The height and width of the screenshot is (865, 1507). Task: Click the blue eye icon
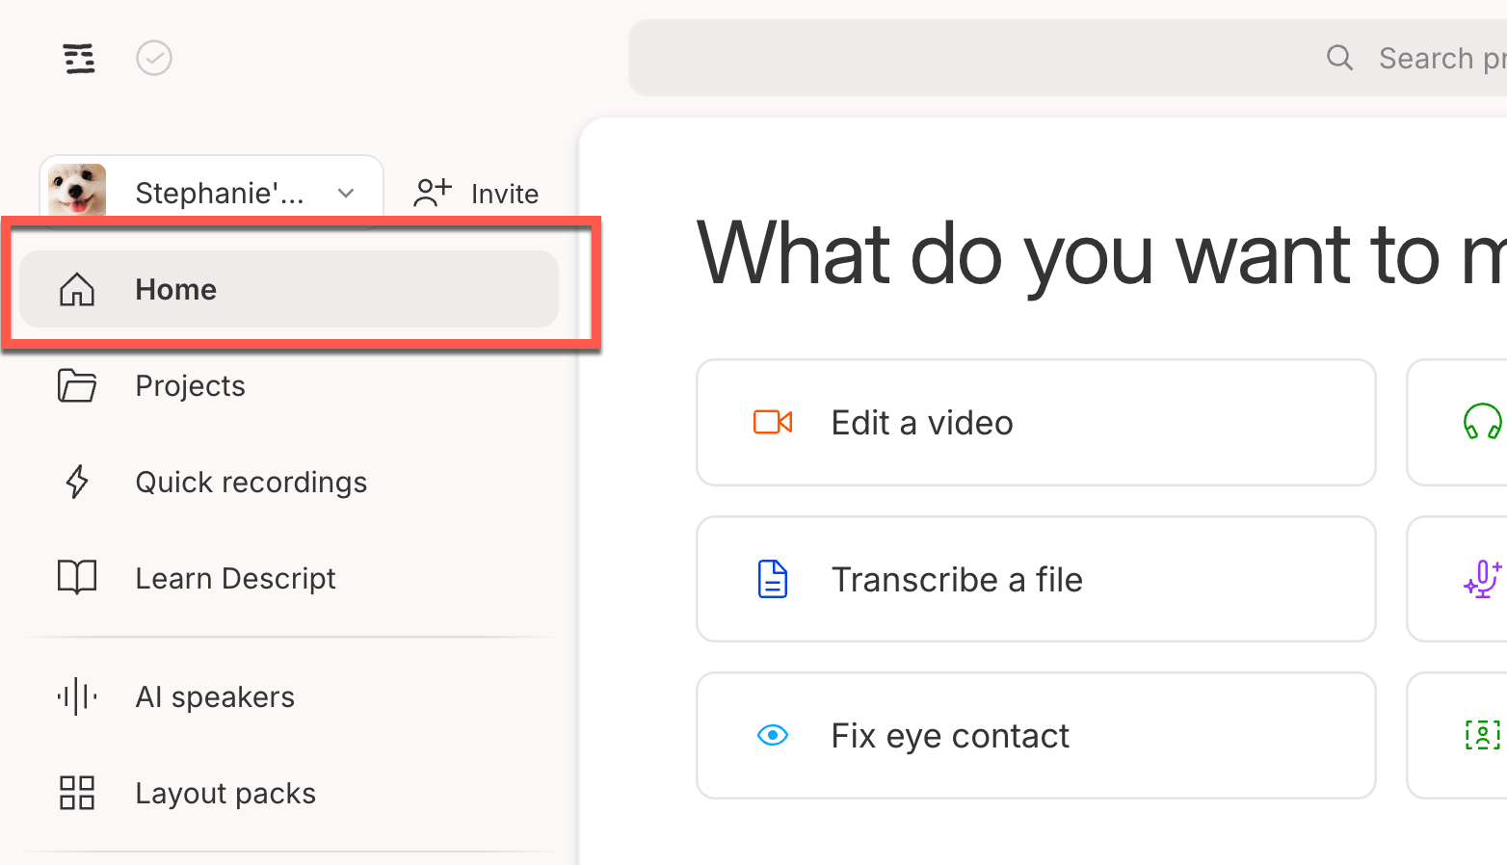(773, 735)
